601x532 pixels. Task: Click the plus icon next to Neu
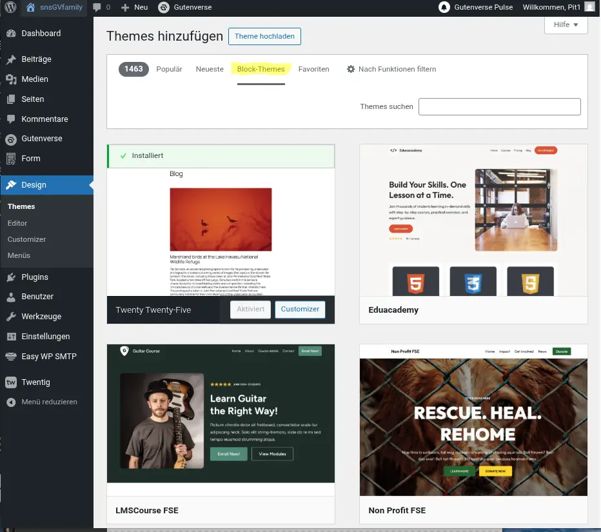click(125, 7)
